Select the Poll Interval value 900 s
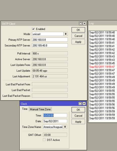Image resolution: width=117 pixels, height=151 pixels. (x=50, y=53)
